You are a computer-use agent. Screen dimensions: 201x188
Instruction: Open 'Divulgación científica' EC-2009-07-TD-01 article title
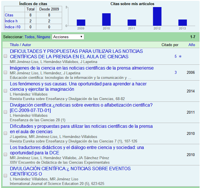pos(81,107)
